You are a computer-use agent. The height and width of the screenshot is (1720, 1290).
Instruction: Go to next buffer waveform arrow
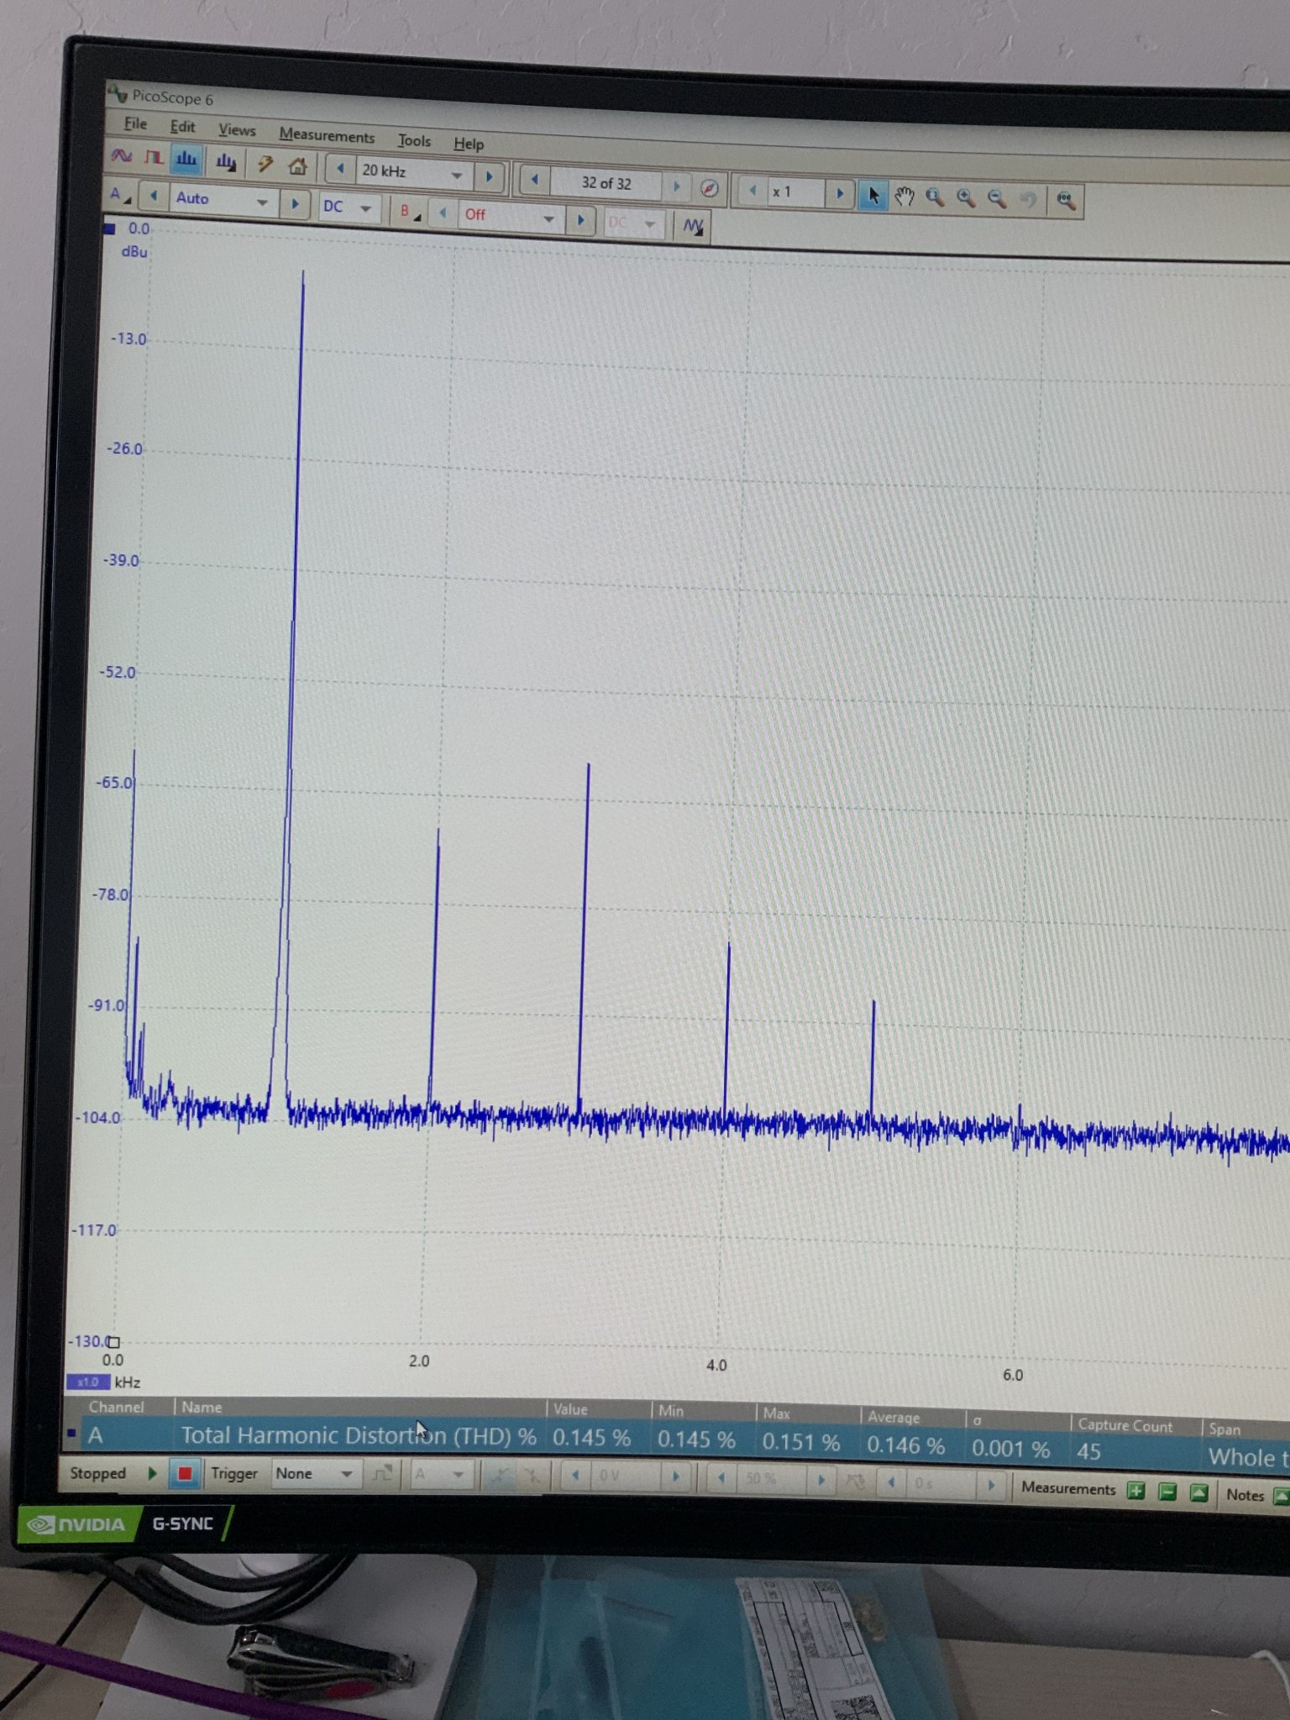(x=677, y=186)
